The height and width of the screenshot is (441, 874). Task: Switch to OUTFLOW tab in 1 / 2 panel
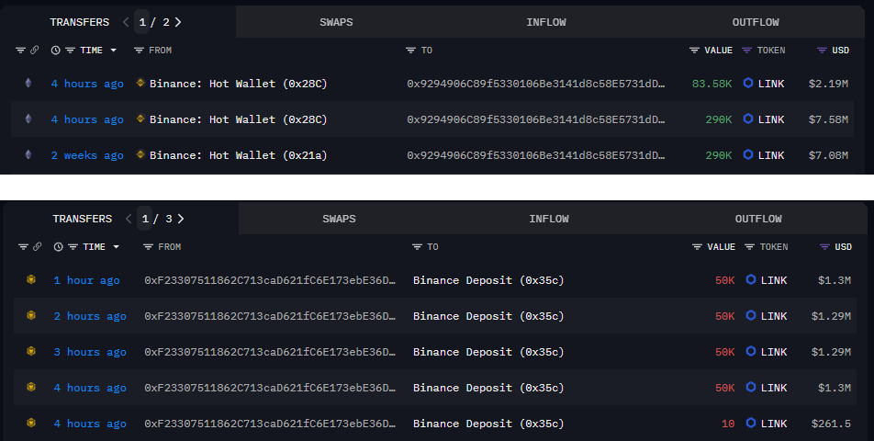(756, 22)
